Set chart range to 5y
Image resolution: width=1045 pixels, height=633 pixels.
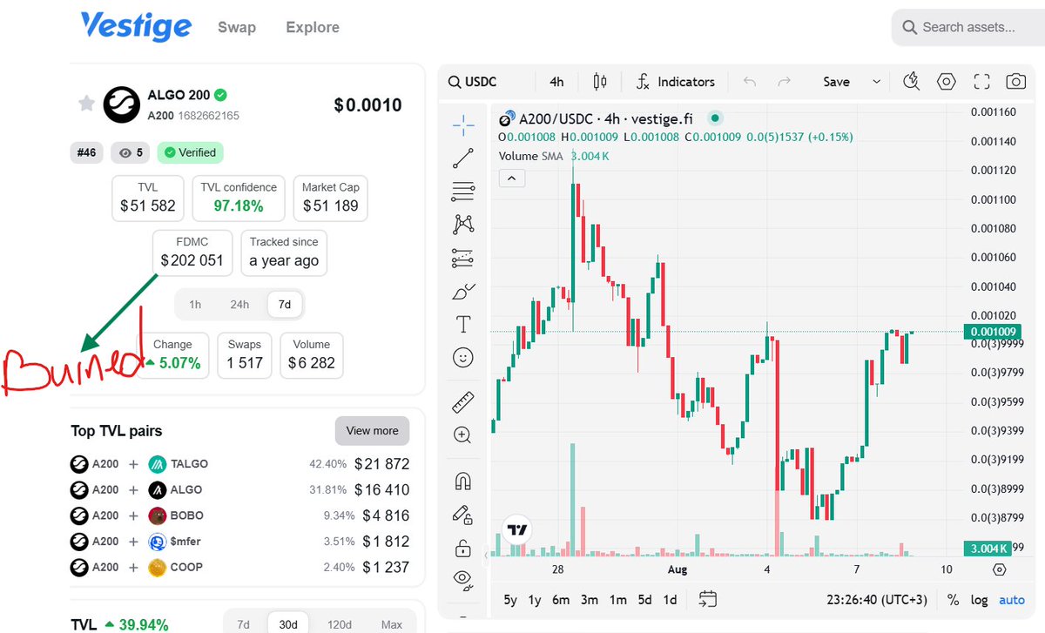click(510, 600)
